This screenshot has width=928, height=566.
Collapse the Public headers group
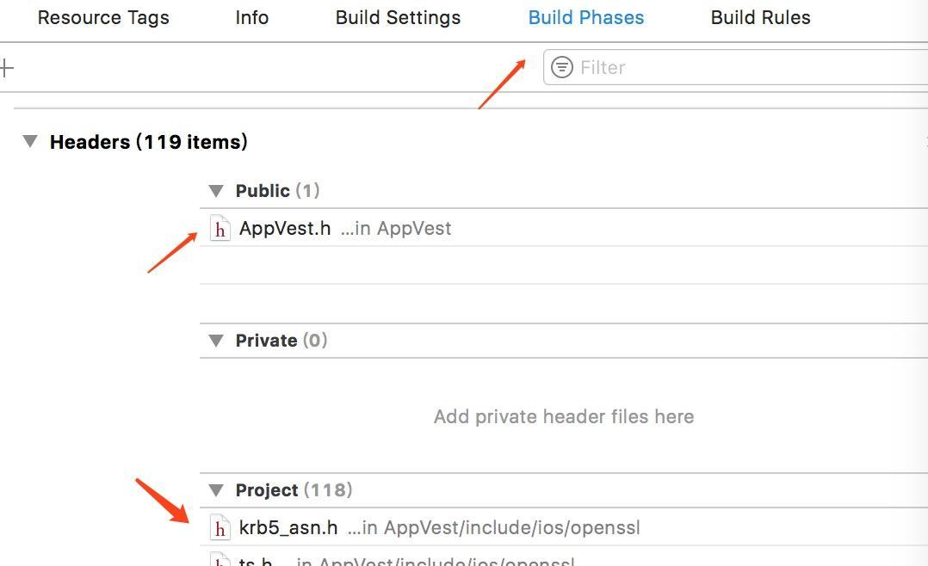pos(216,191)
